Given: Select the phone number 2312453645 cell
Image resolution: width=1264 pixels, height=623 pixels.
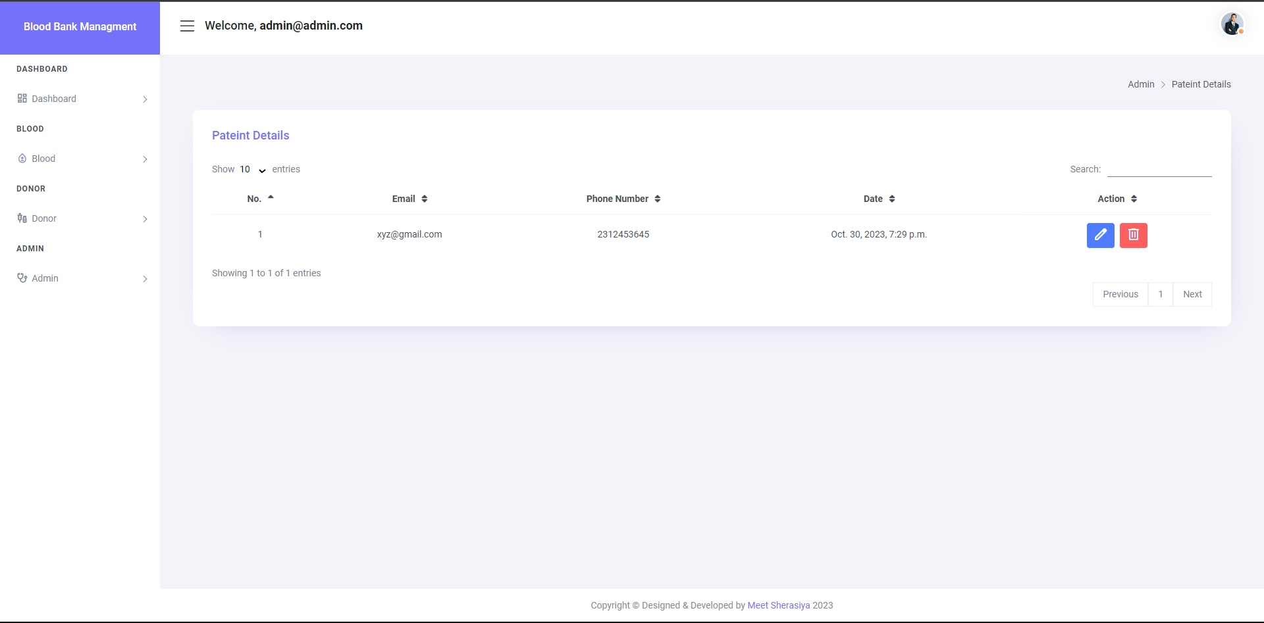Looking at the screenshot, I should (x=623, y=234).
